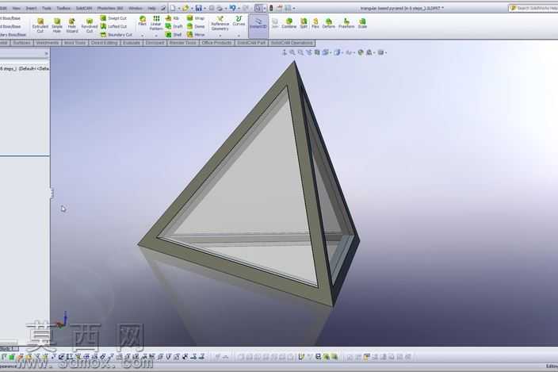Click the Search SolidWorks Help field
558x372 pixels.
(533, 8)
